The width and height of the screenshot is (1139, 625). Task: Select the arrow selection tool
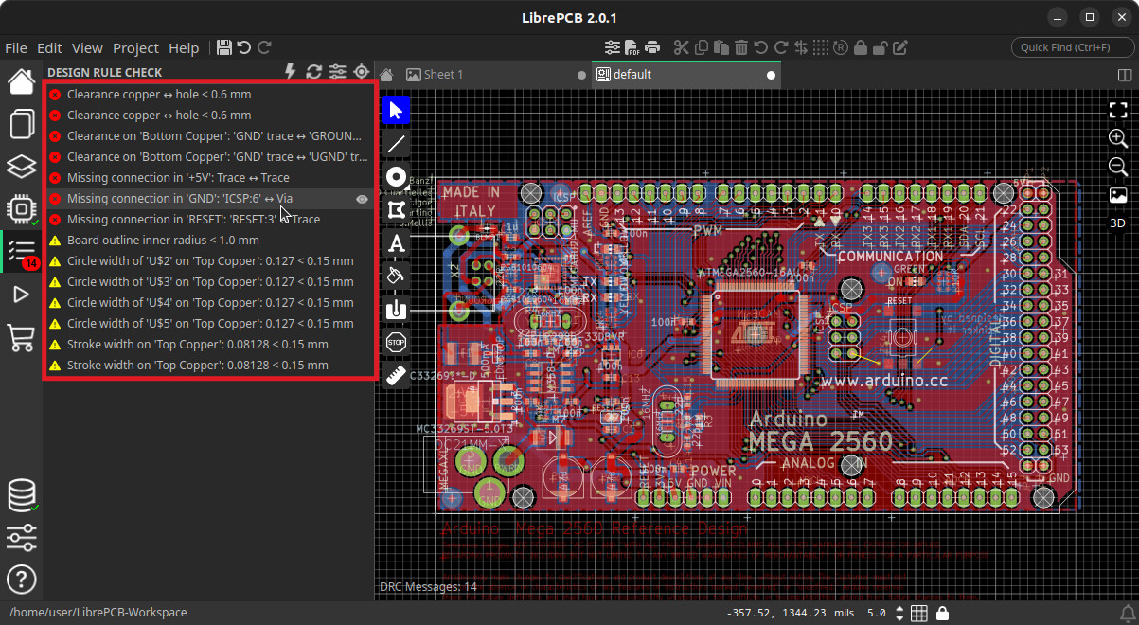coord(396,110)
